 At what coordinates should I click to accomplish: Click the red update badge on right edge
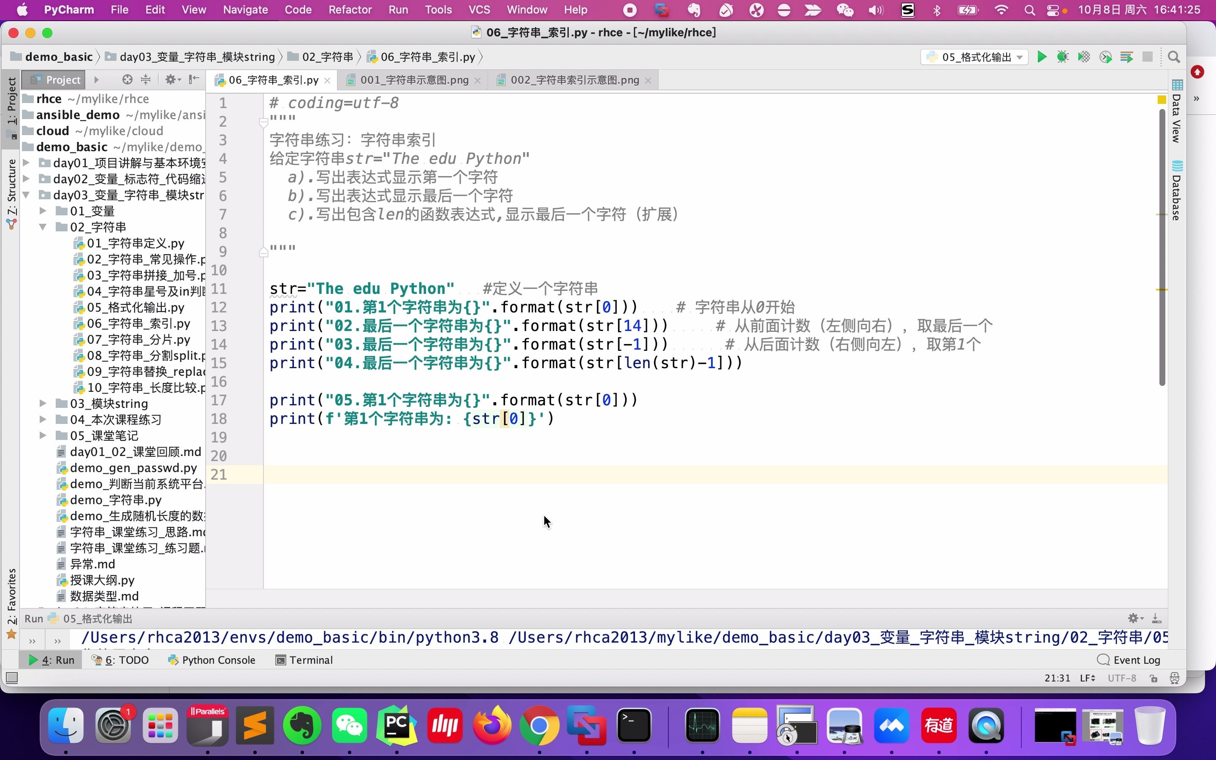click(1197, 72)
